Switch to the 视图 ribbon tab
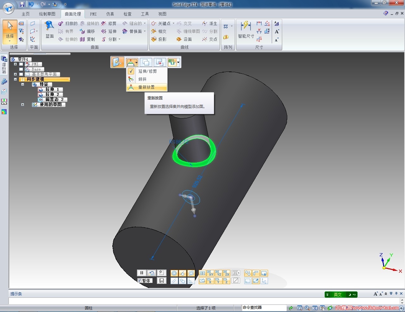This screenshot has height=312, width=405. click(x=162, y=14)
